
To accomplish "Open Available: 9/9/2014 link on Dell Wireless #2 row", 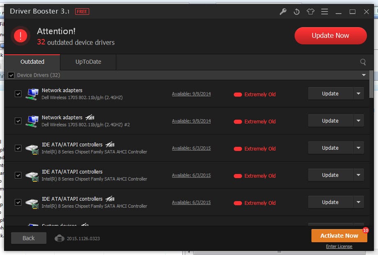I will click(x=191, y=121).
